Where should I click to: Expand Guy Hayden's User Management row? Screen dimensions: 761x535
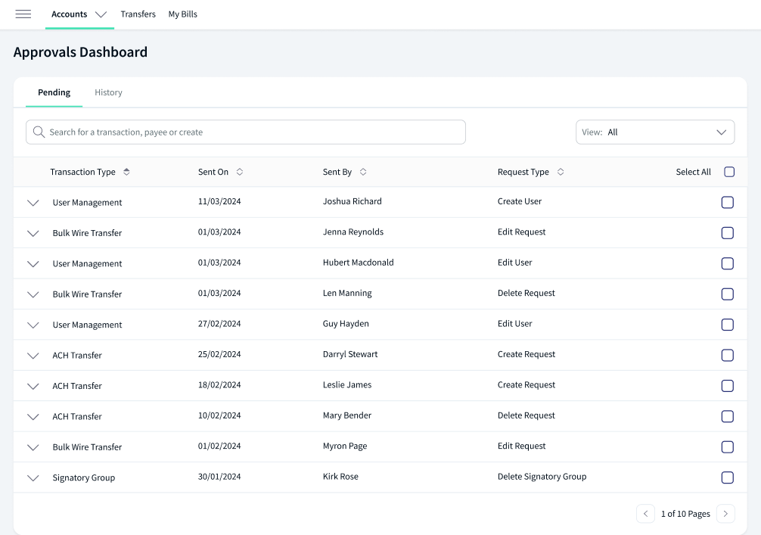pyautogui.click(x=33, y=325)
